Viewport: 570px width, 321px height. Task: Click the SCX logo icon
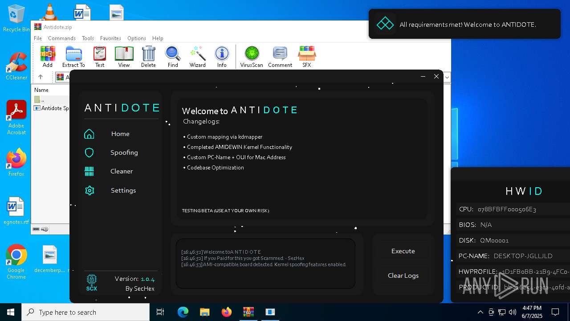92,283
